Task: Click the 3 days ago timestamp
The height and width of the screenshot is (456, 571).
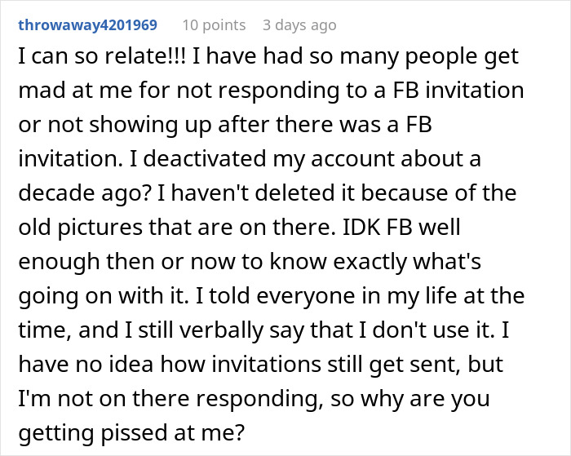Action: [x=299, y=25]
